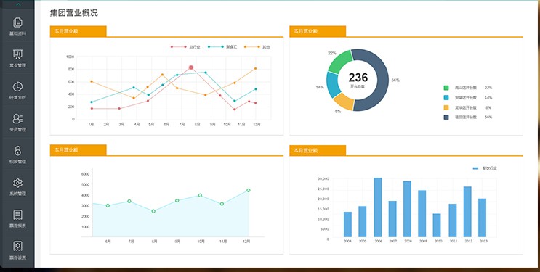Open 系统管理 gear icon
The image size is (540, 272).
pyautogui.click(x=17, y=183)
